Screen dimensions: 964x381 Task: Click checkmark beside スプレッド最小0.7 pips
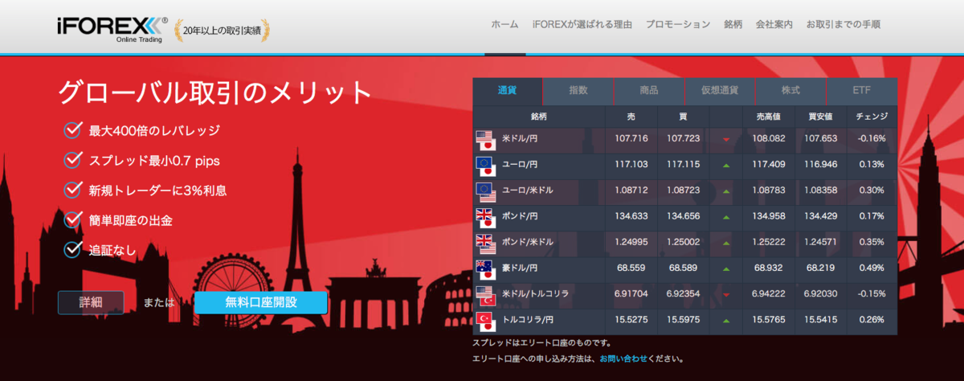coord(73,160)
